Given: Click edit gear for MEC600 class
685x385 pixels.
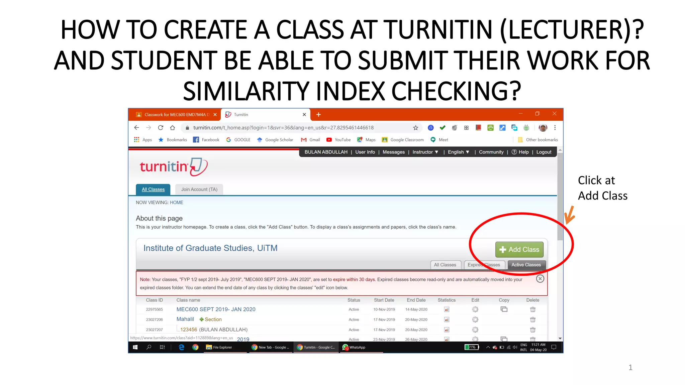Looking at the screenshot, I should point(475,309).
